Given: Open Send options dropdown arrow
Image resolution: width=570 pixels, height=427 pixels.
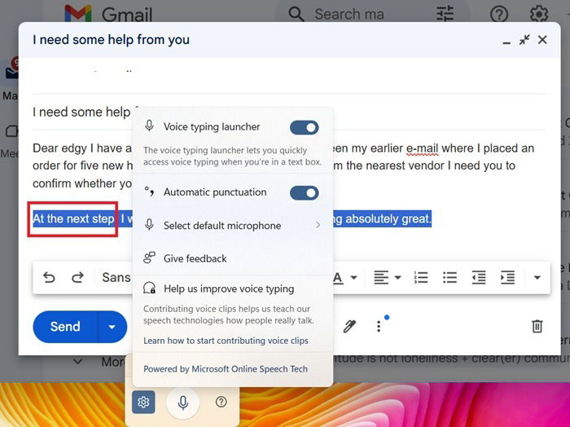Looking at the screenshot, I should point(112,327).
